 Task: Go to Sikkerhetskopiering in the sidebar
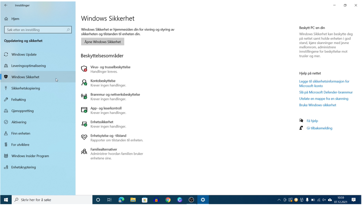(25, 88)
